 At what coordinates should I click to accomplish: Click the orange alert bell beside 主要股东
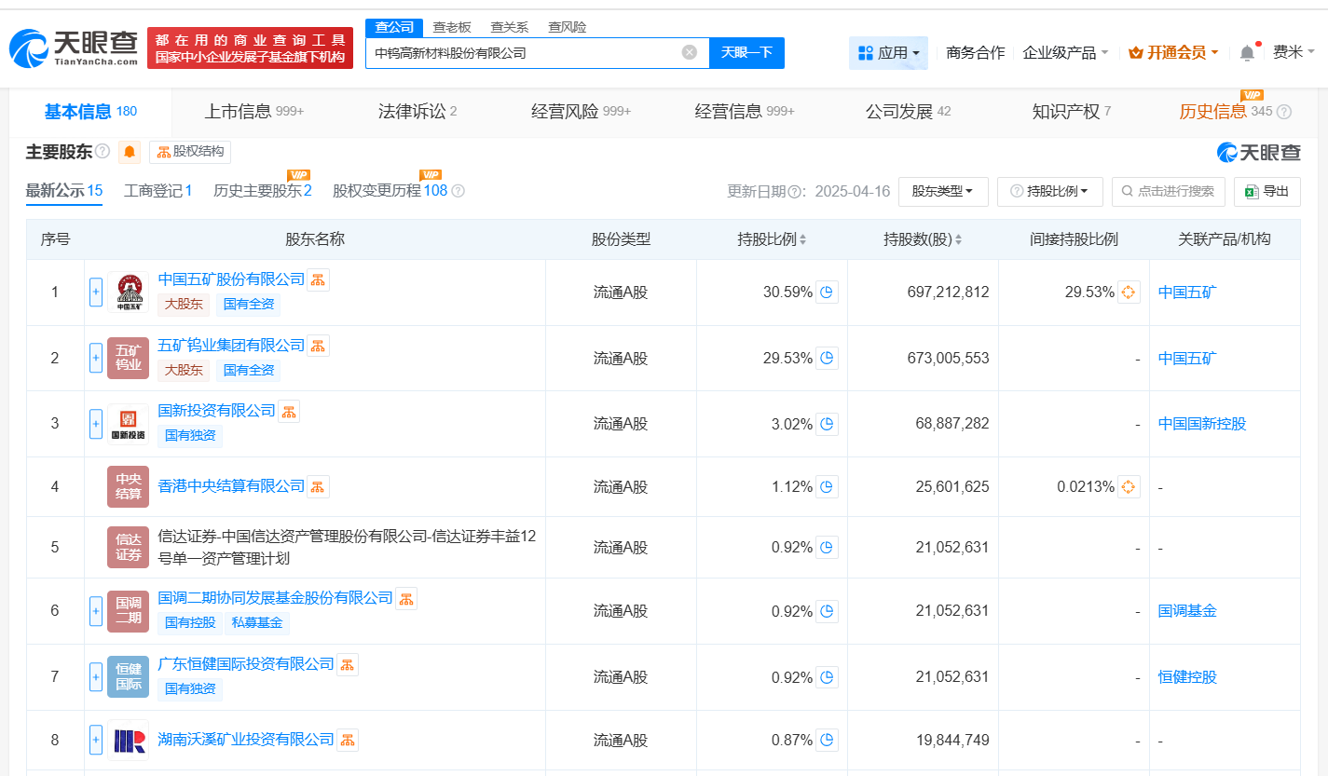tap(130, 152)
